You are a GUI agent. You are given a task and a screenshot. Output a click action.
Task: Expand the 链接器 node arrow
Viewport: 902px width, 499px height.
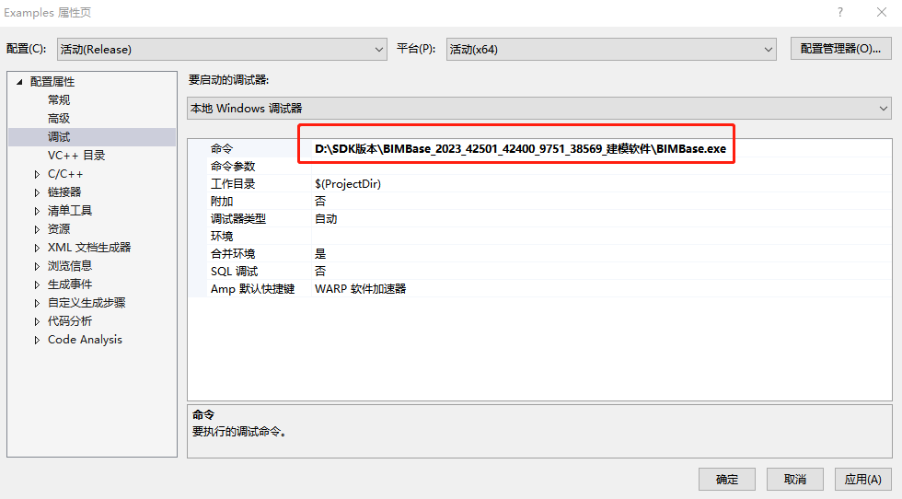point(37,192)
